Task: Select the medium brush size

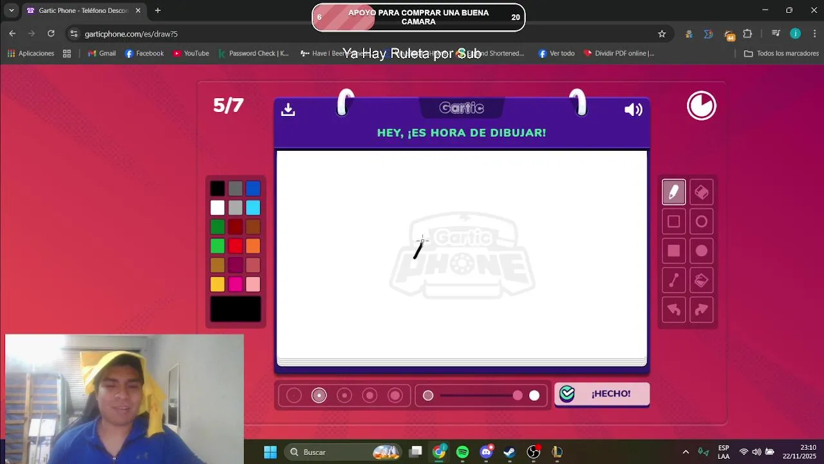Action: (x=344, y=396)
